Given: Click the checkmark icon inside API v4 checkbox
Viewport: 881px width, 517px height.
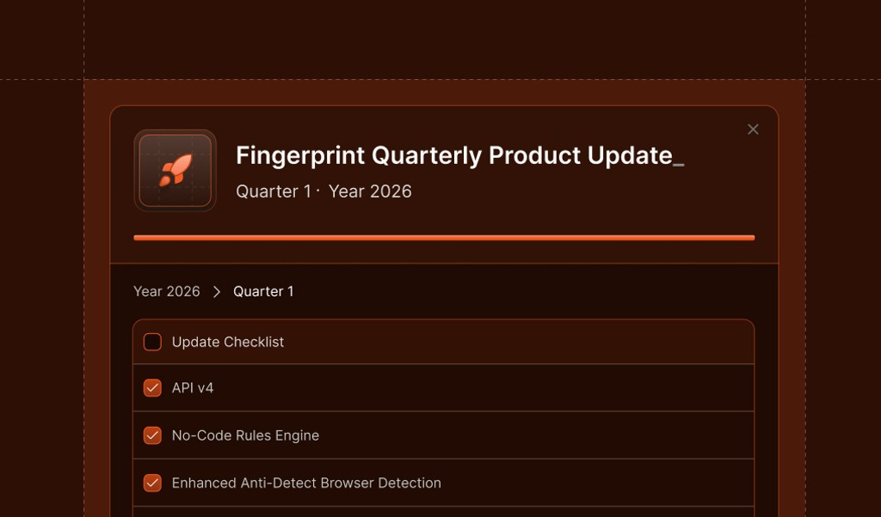Looking at the screenshot, I should click(x=152, y=387).
